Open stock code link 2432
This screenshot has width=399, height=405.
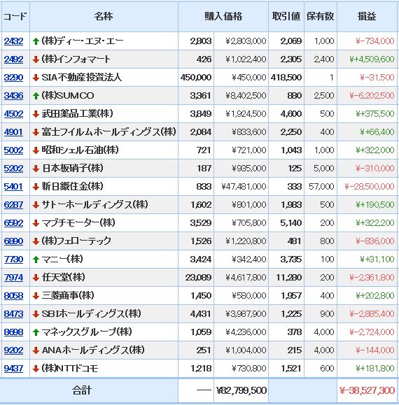13,41
